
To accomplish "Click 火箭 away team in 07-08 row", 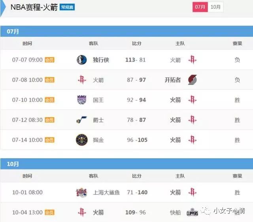I will point(98,80).
